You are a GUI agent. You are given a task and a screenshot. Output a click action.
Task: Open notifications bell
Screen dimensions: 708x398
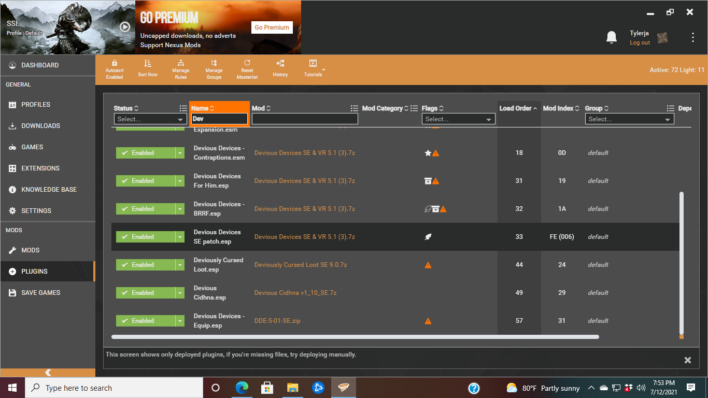click(x=612, y=37)
